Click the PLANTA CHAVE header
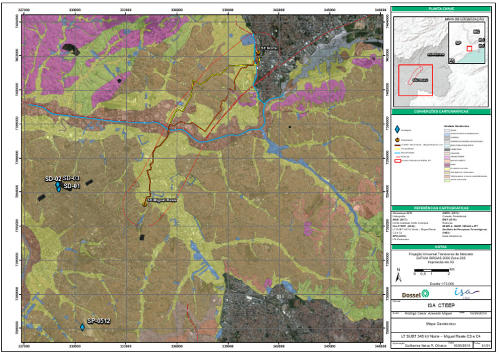The width and height of the screenshot is (499, 354). [x=441, y=9]
